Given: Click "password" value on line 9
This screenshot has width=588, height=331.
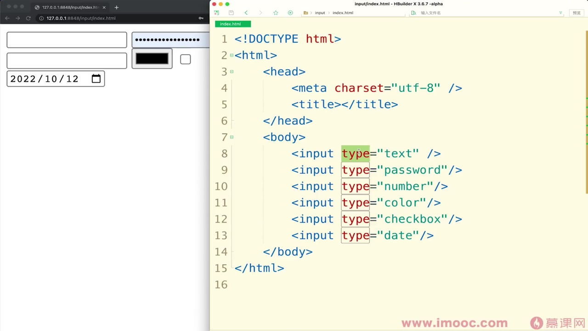Looking at the screenshot, I should pyautogui.click(x=413, y=170).
